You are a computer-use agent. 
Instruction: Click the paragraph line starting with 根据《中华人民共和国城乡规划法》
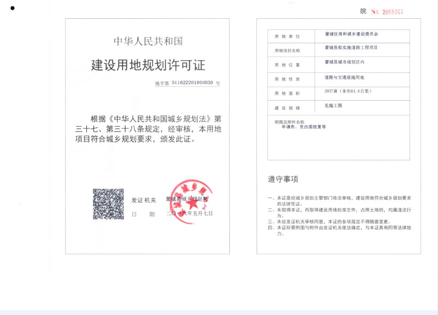coord(156,119)
